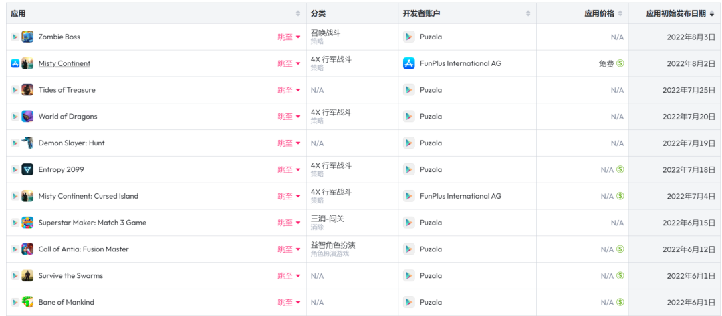Screen dimensions: 722x316
Task: Open Call of Antia: Fusion Master name
Action: click(x=84, y=249)
